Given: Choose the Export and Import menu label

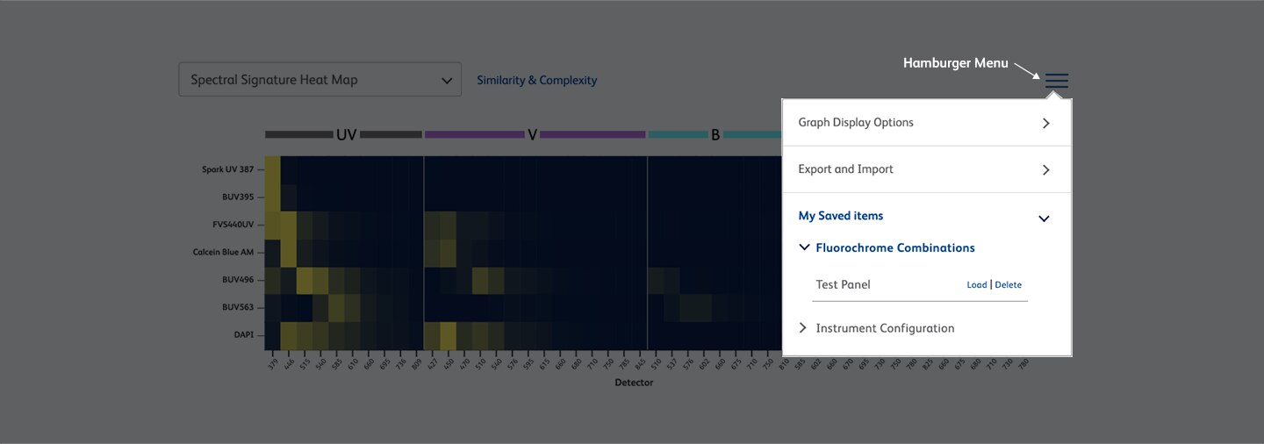Looking at the screenshot, I should (x=845, y=169).
